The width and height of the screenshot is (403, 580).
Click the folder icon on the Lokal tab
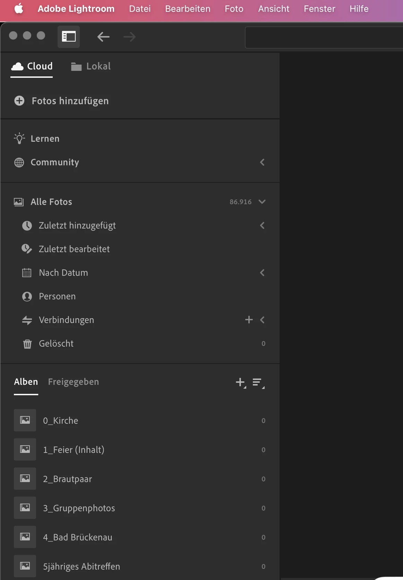click(76, 66)
